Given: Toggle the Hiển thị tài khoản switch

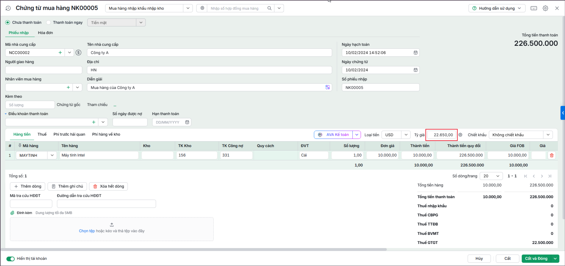Looking at the screenshot, I should pyautogui.click(x=11, y=259).
